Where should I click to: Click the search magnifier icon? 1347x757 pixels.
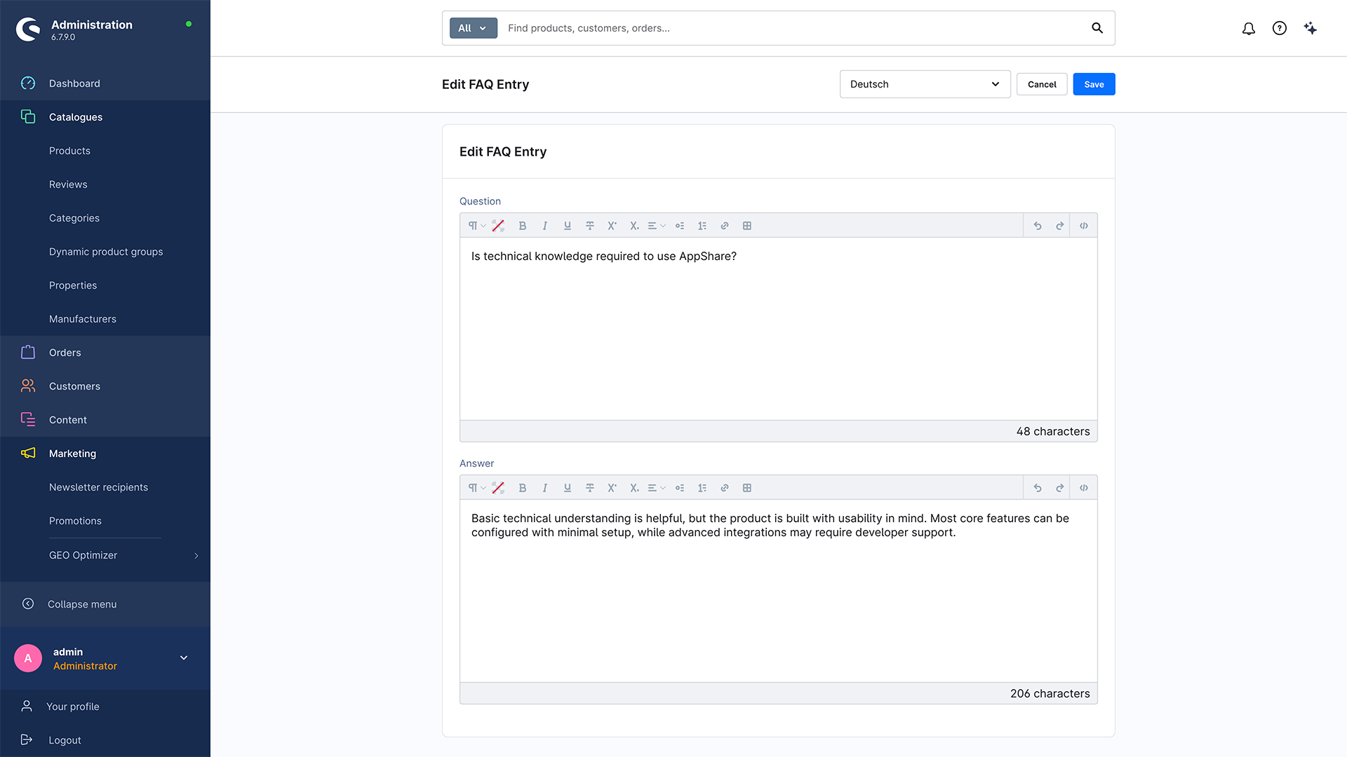1097,28
